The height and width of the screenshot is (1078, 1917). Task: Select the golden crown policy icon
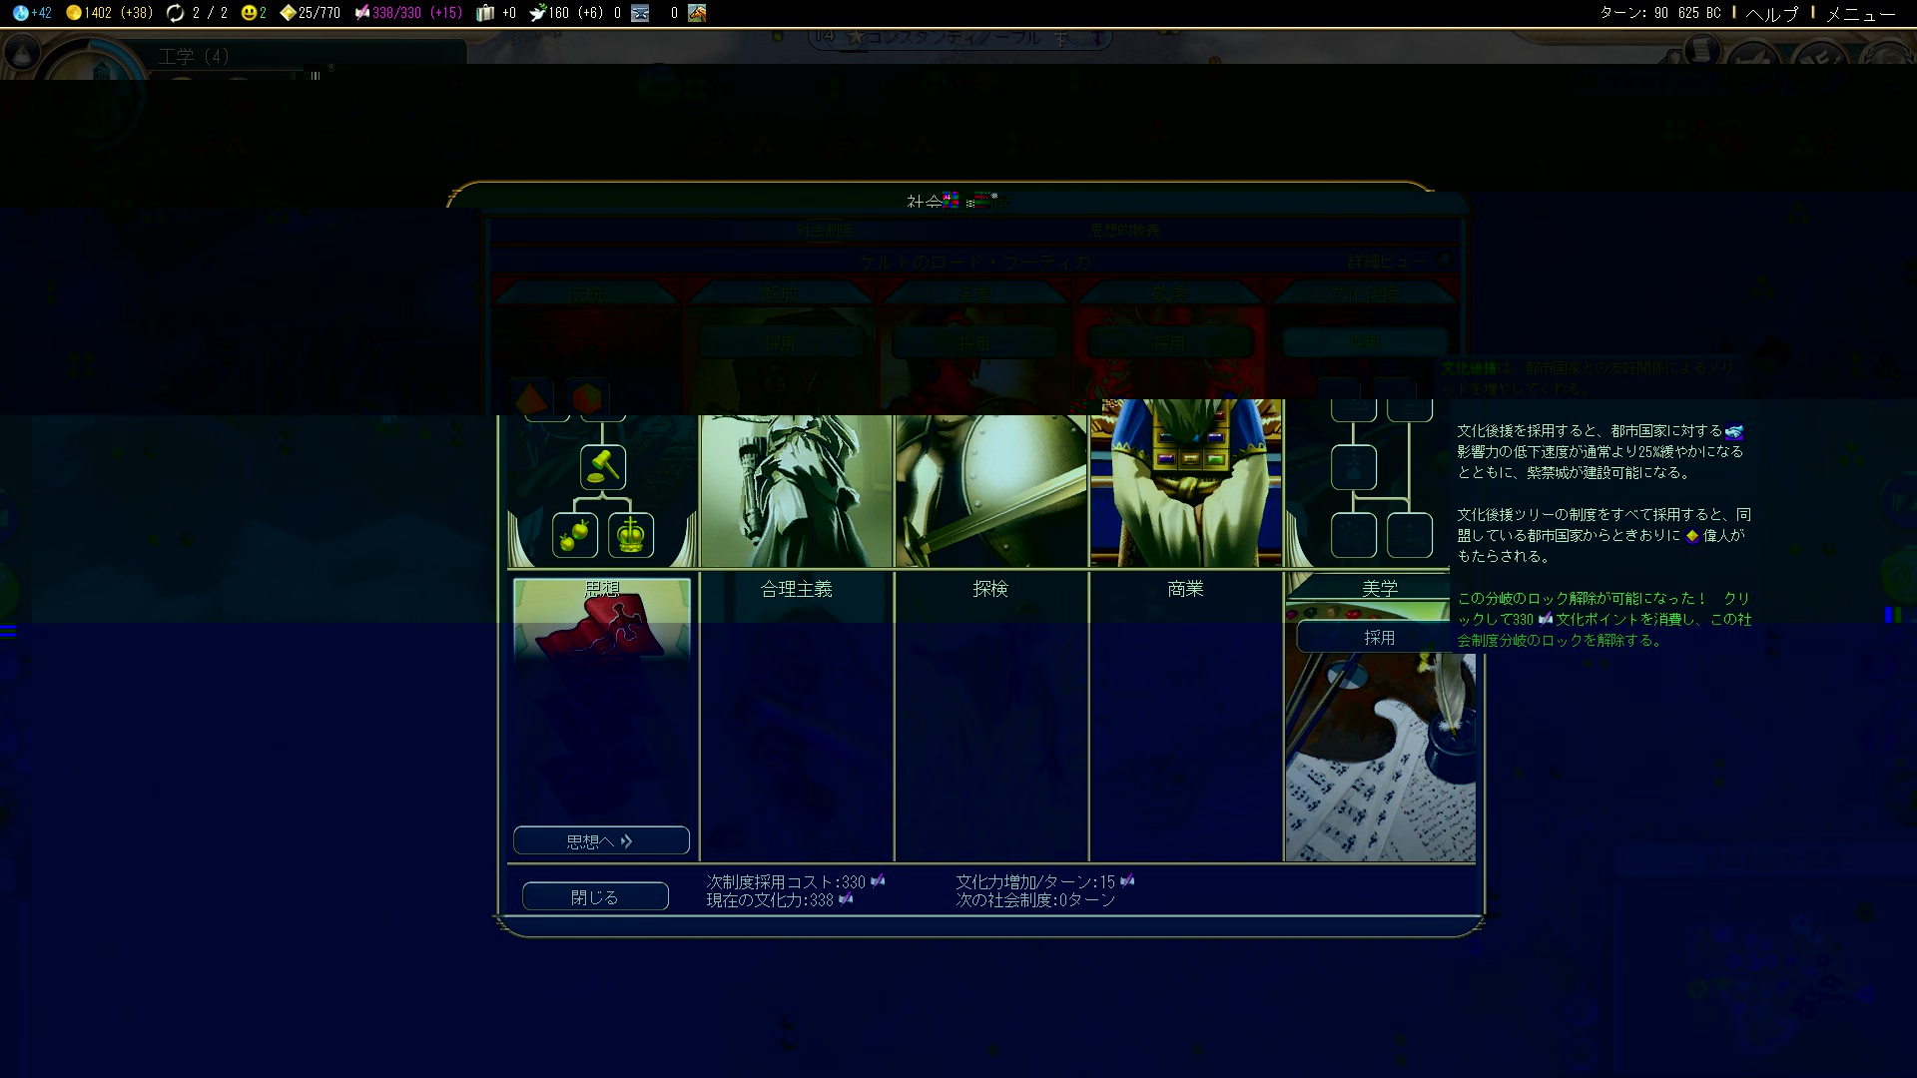pyautogui.click(x=631, y=535)
